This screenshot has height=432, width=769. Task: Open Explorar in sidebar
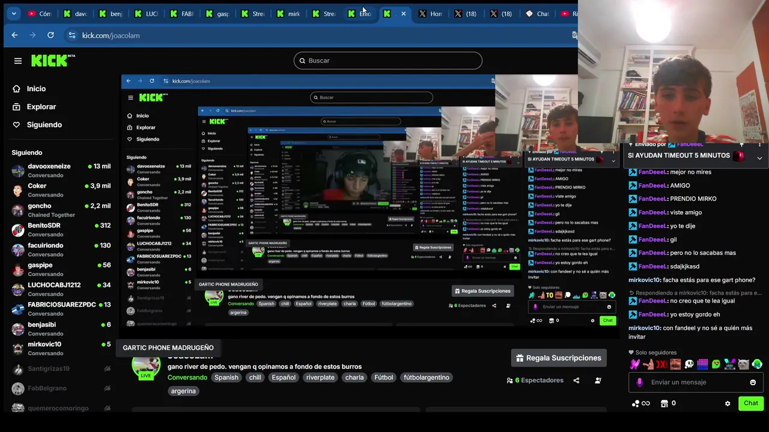(41, 107)
